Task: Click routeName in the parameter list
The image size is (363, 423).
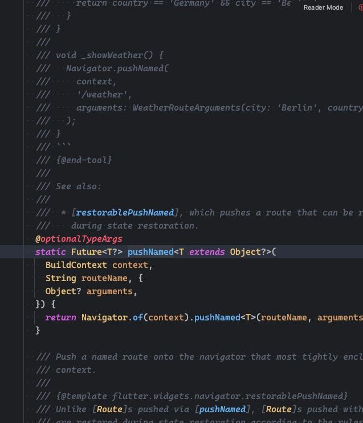Action: pos(104,278)
